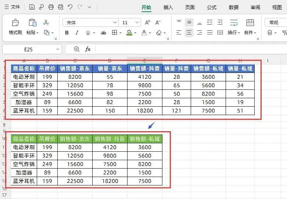Click the Redo arrow icon
Viewport: 287px width, 199px height.
pyautogui.click(x=80, y=7)
